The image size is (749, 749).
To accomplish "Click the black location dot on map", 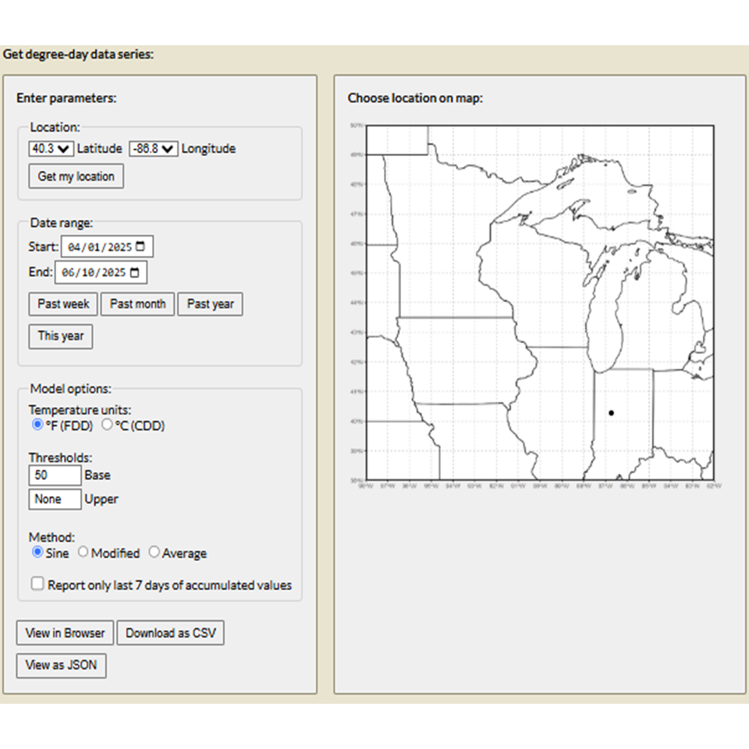I will [x=612, y=414].
